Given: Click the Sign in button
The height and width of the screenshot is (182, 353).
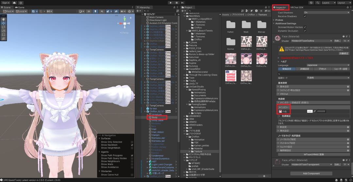Looking at the screenshot, I should coord(6,3).
